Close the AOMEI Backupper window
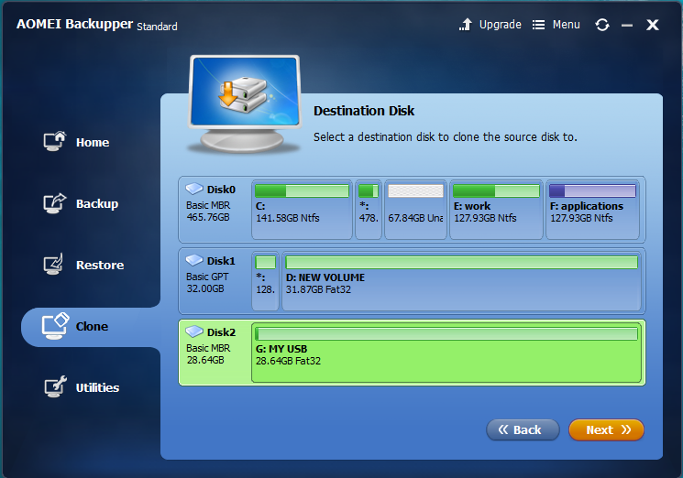This screenshot has height=478, width=683. [653, 25]
